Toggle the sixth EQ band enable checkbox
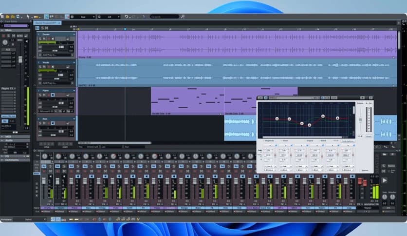The image size is (407, 236). pos(354,146)
